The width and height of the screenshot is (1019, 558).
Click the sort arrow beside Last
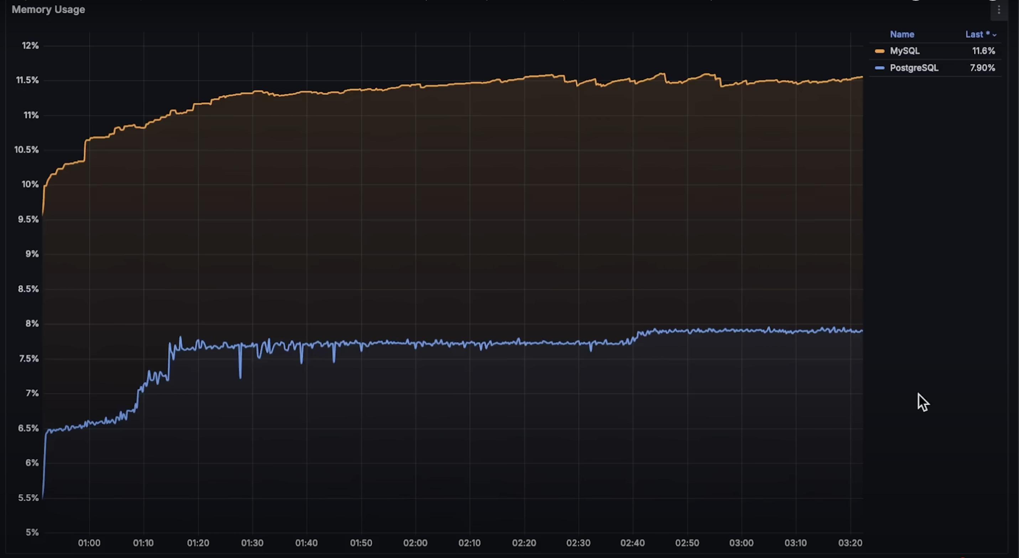pos(994,35)
